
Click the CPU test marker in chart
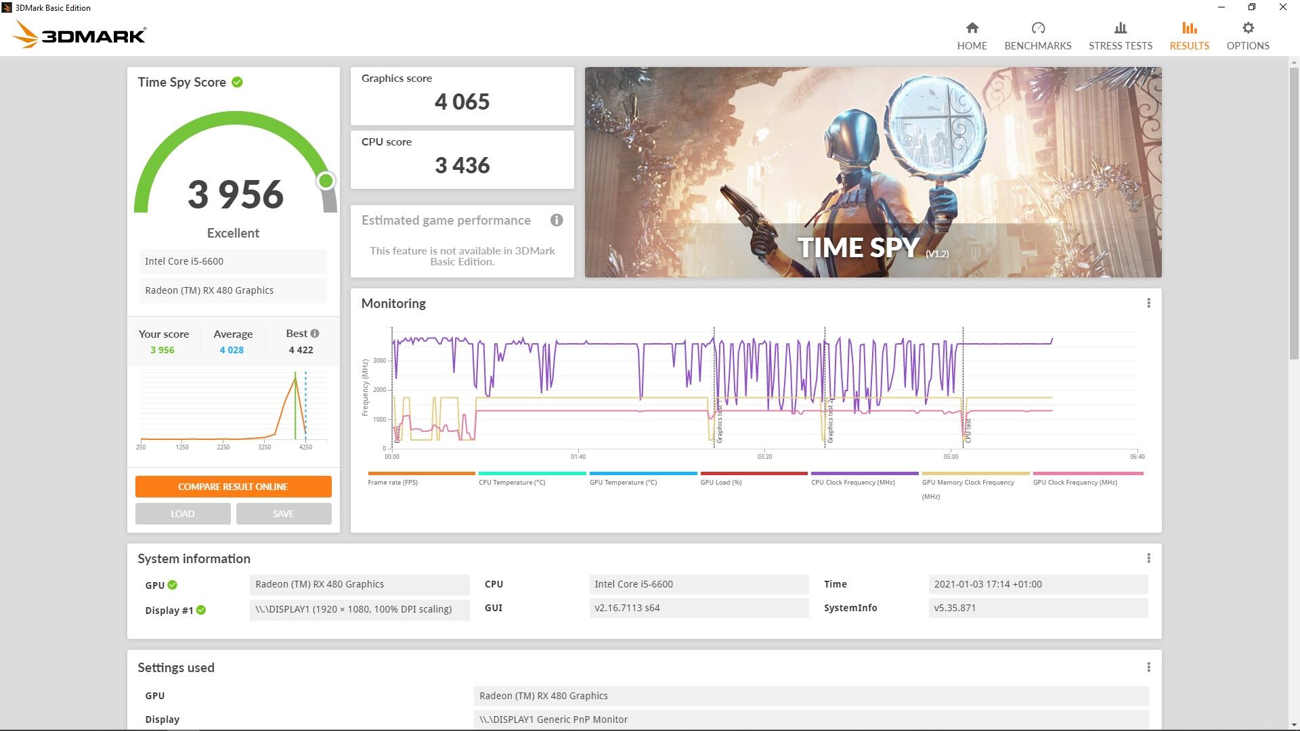tap(968, 430)
